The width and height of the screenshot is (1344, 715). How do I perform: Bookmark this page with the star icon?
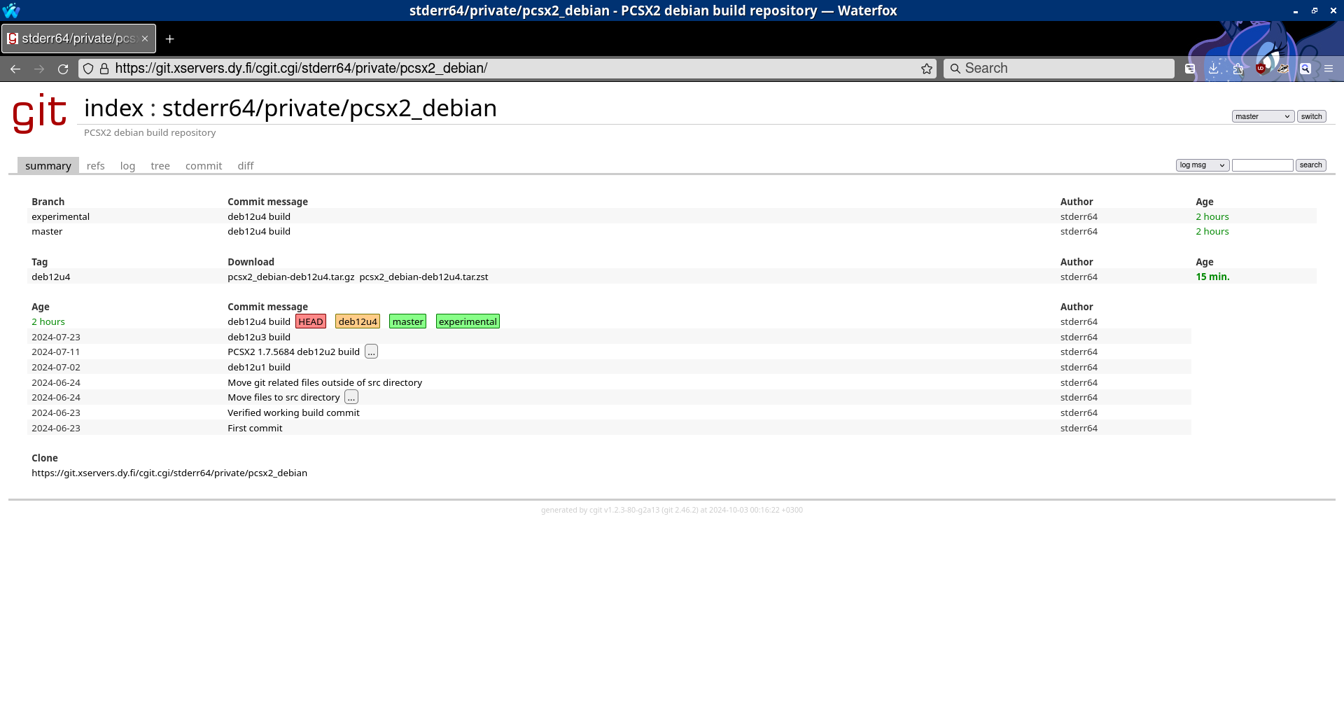click(927, 69)
